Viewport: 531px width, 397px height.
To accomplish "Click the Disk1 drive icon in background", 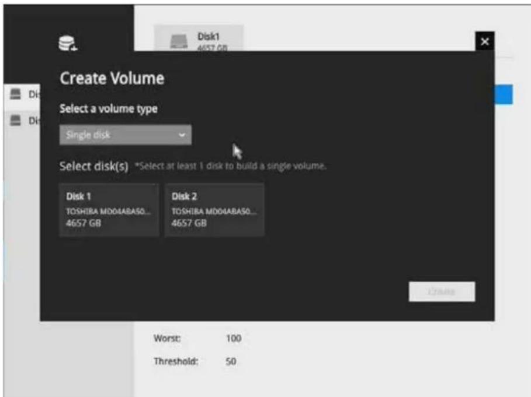I will point(179,42).
